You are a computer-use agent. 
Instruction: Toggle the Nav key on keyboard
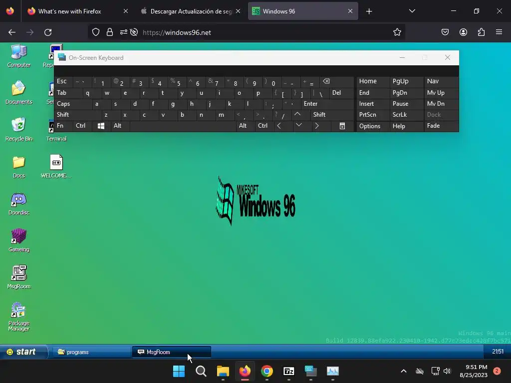[441, 81]
